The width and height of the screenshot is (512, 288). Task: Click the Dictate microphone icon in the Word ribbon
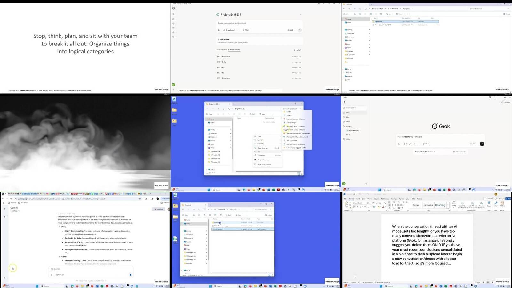489,203
